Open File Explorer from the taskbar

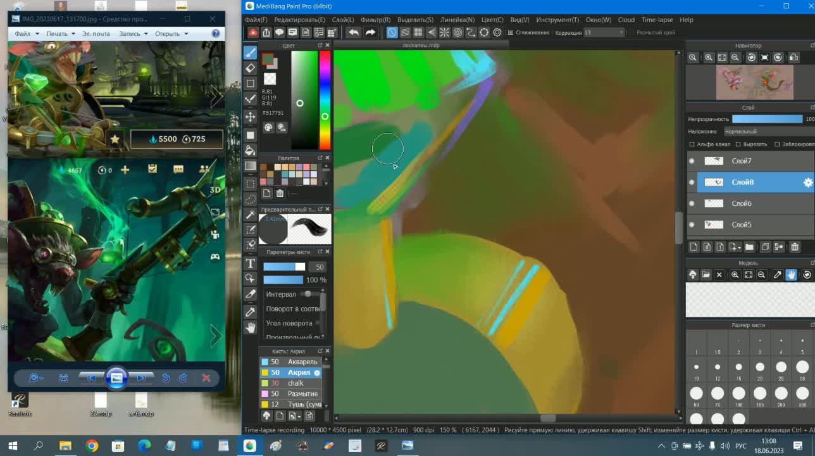click(65, 446)
